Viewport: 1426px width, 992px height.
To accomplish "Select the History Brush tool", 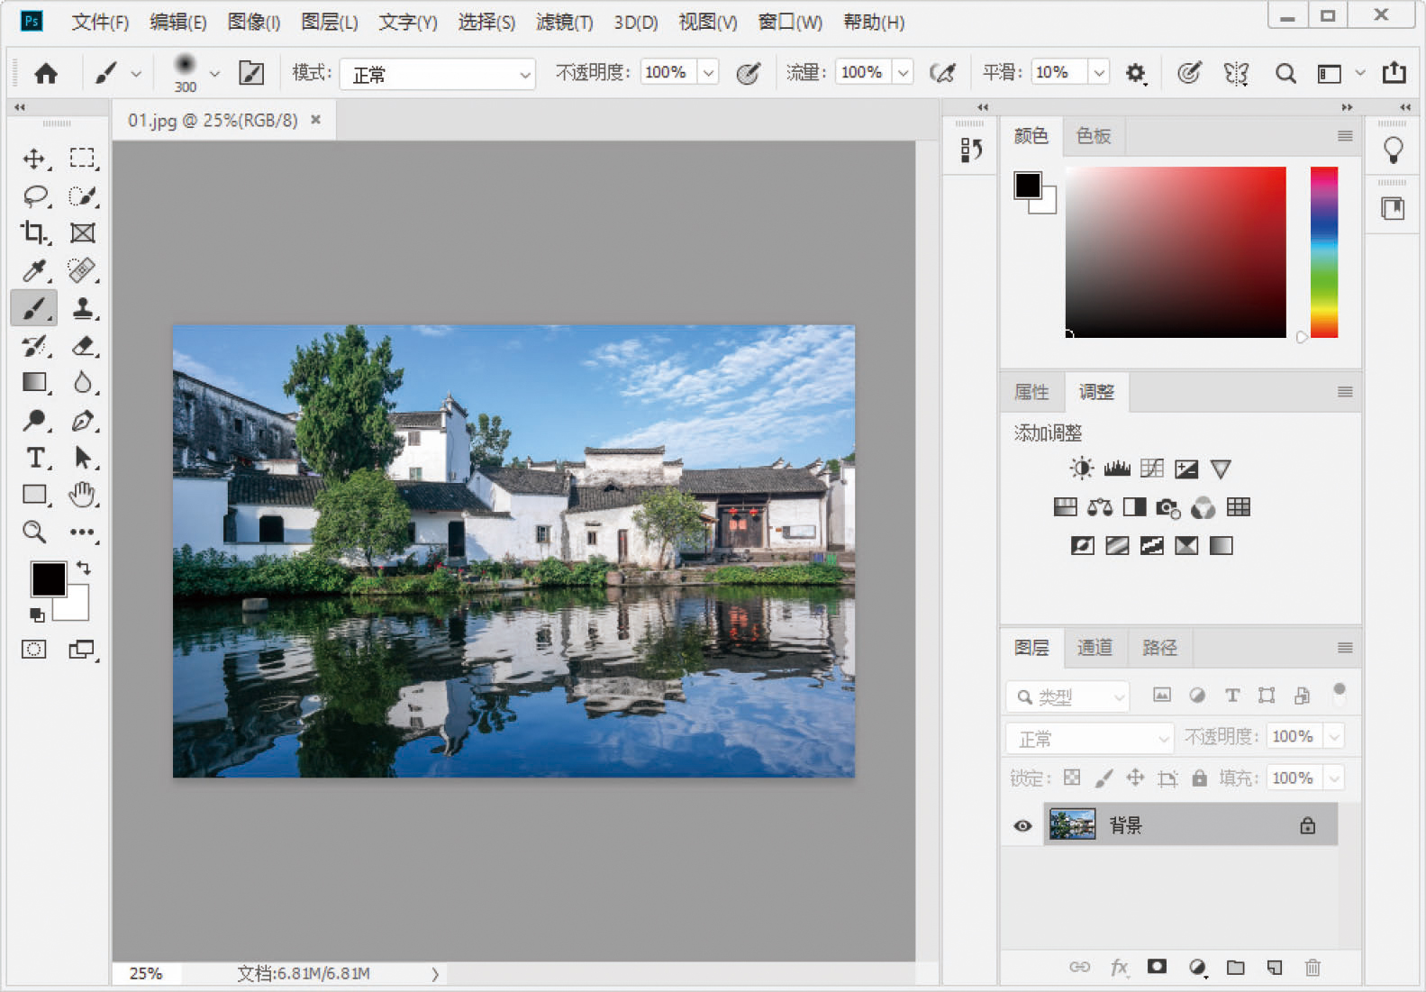I will [34, 346].
